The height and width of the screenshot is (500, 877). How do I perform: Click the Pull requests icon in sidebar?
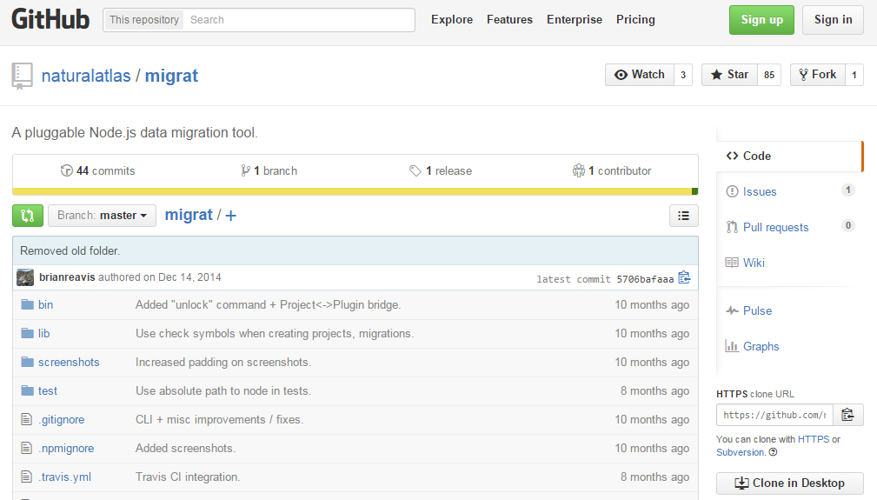(x=732, y=227)
